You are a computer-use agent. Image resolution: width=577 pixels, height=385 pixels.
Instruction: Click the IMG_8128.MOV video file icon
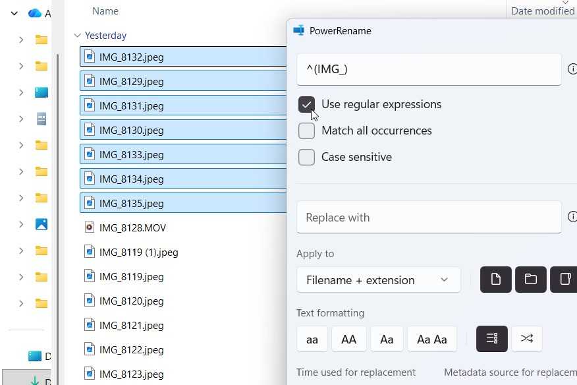90,227
